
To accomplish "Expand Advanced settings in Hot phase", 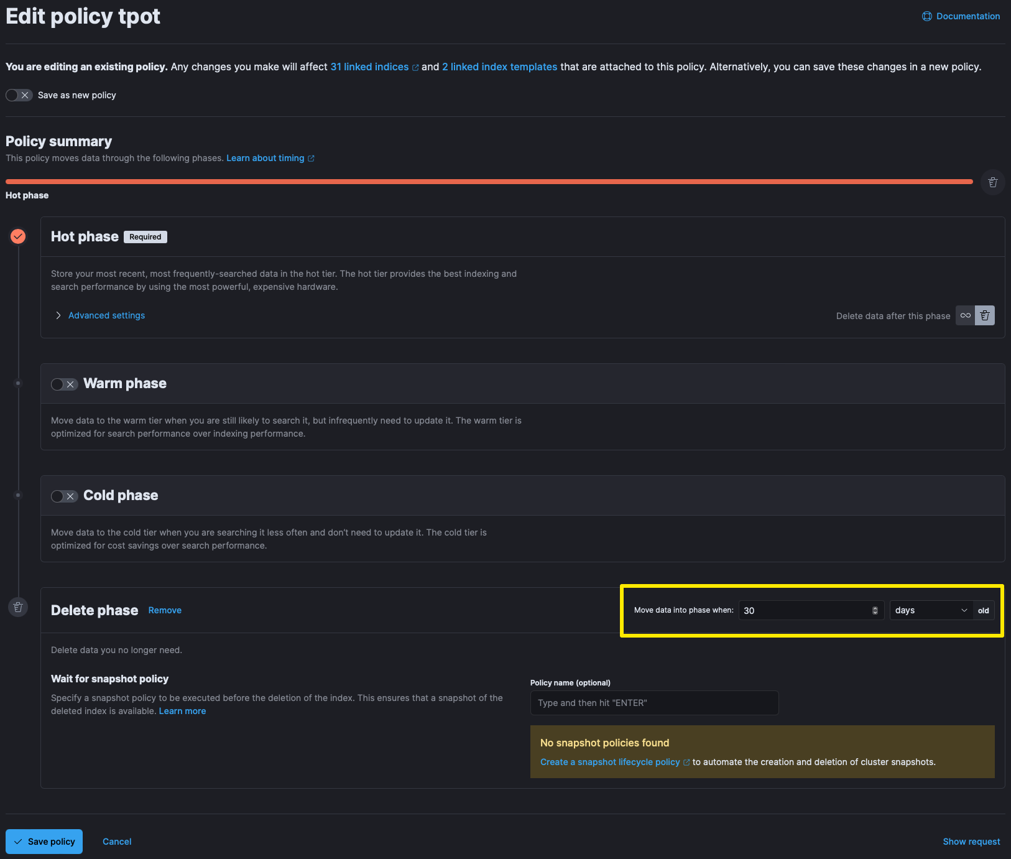I will coord(106,315).
